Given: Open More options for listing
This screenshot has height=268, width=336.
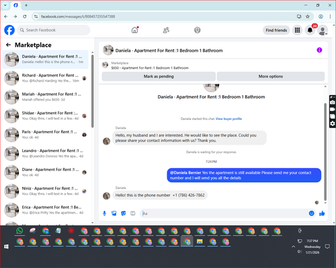Looking at the screenshot, I should point(271,76).
